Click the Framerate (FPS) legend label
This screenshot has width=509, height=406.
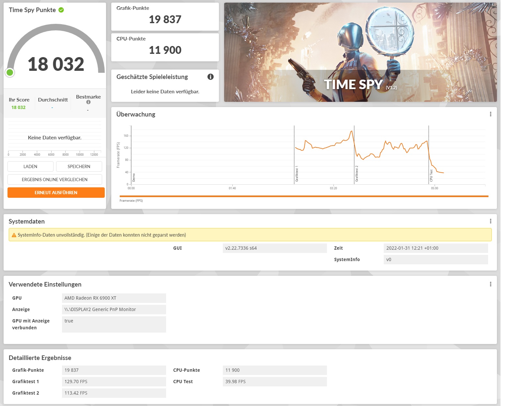131,201
